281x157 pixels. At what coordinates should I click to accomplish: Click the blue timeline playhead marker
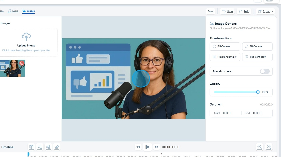click(28, 154)
